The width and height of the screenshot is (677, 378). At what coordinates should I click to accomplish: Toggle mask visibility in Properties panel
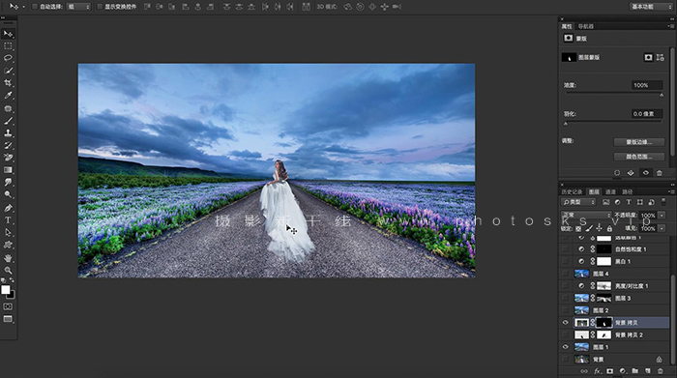tap(645, 173)
